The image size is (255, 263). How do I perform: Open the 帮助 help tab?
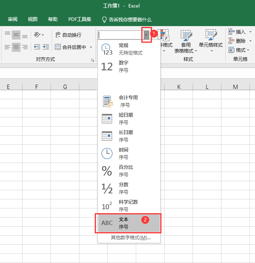point(53,19)
